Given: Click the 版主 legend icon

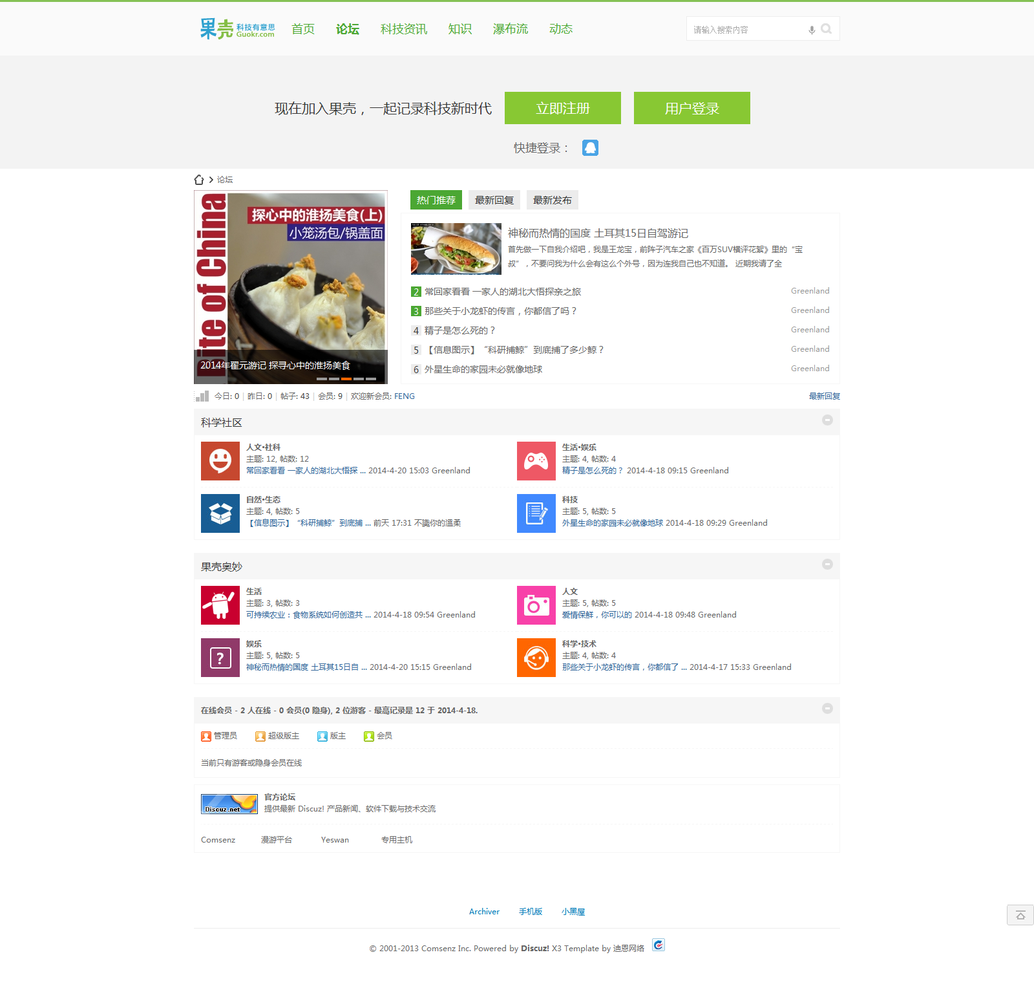Looking at the screenshot, I should (322, 737).
